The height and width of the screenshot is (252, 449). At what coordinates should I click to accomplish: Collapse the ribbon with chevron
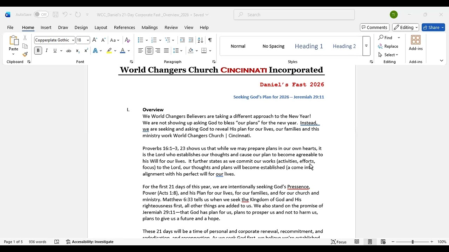point(441,61)
